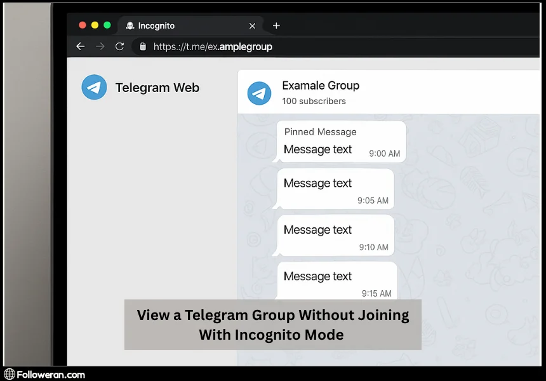
Task: Click the incognito spy icon in the tab
Action: click(131, 25)
